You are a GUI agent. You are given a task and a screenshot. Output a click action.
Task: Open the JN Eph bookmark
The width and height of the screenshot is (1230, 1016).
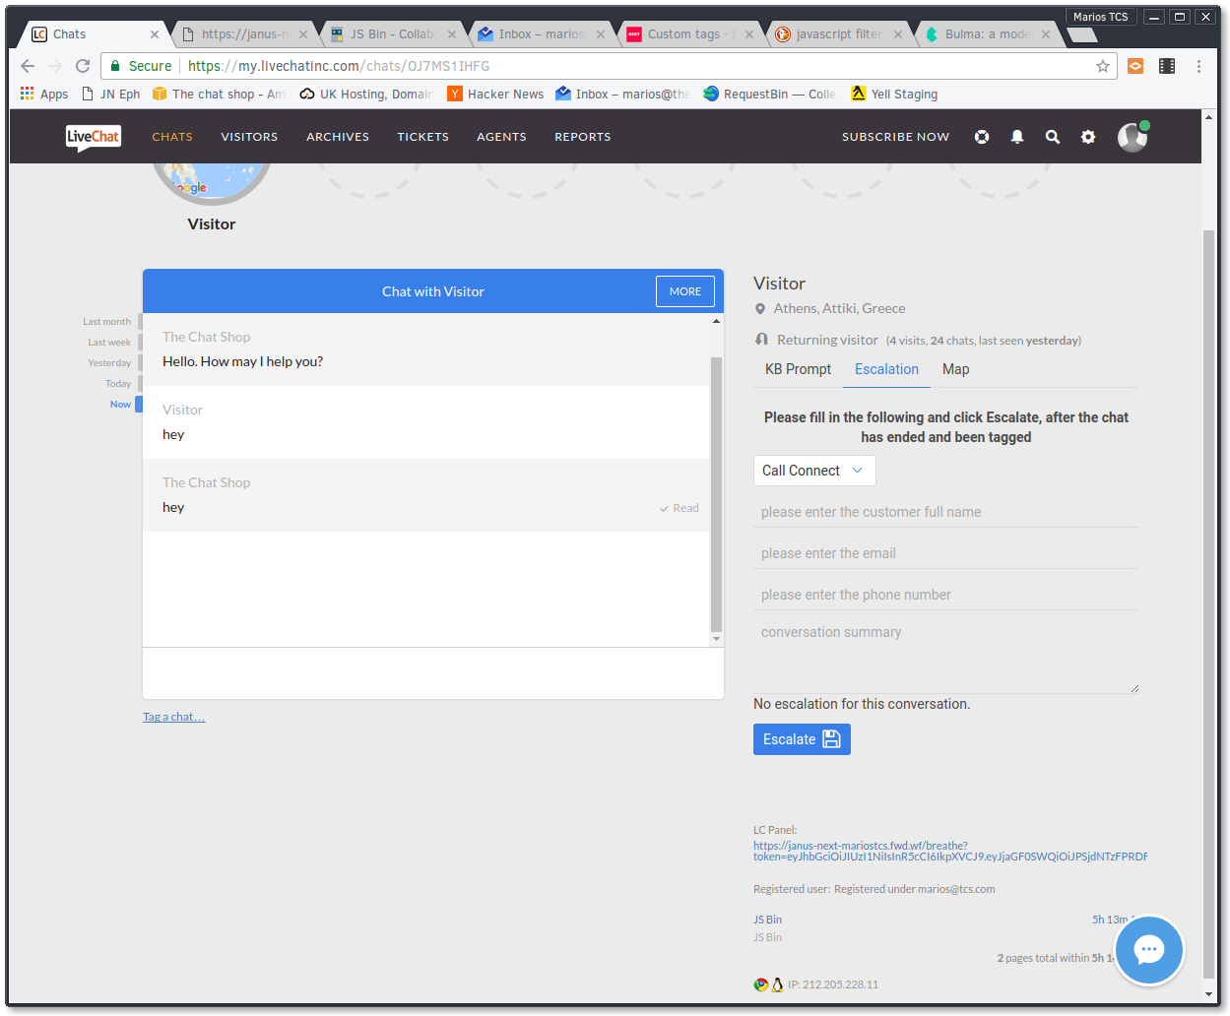coord(110,95)
